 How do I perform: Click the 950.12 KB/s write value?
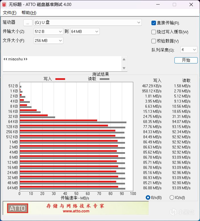click(x=152, y=91)
